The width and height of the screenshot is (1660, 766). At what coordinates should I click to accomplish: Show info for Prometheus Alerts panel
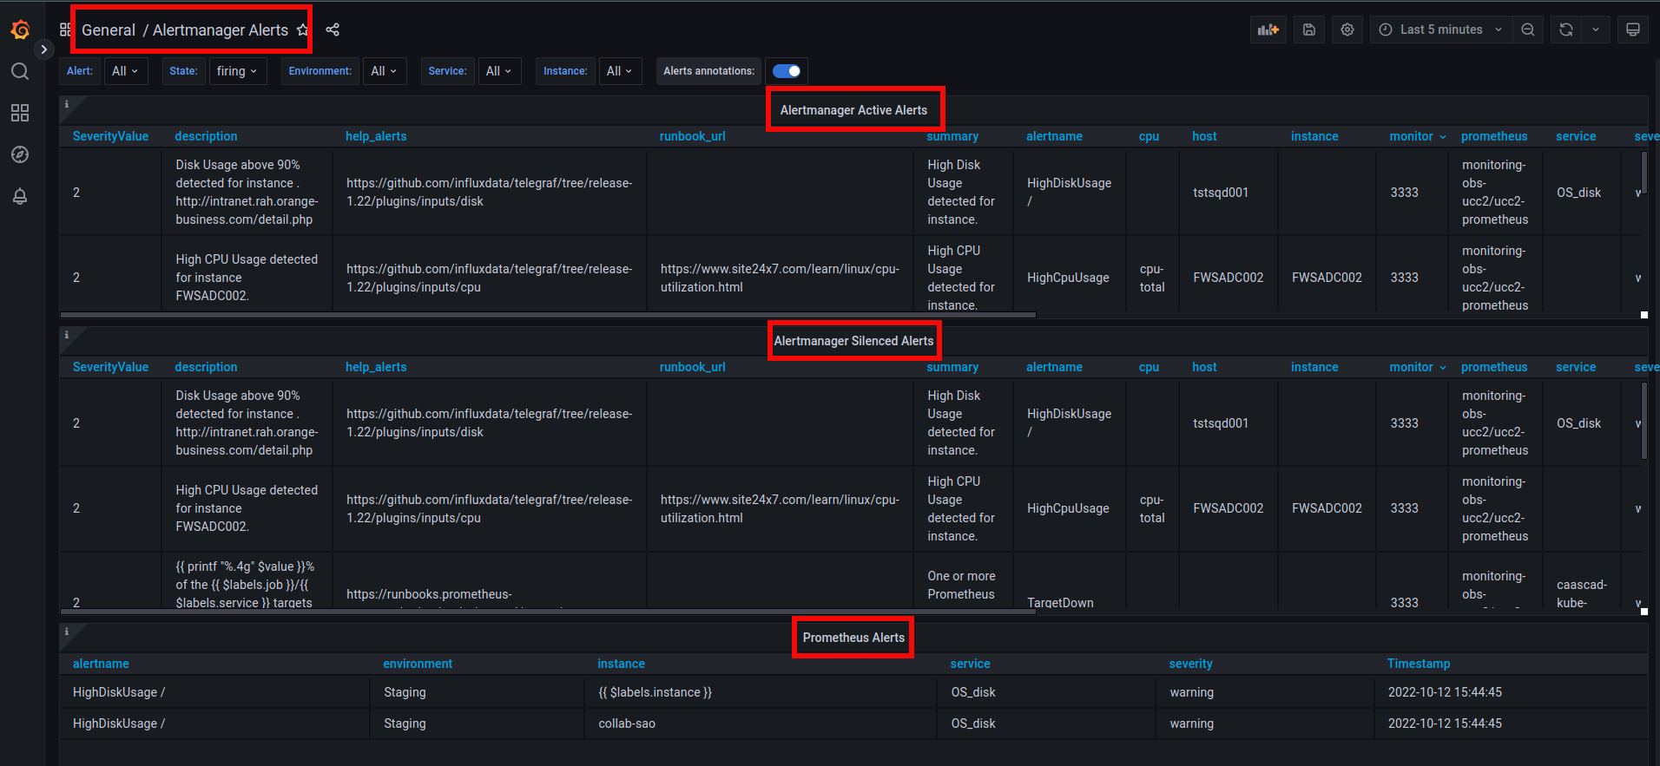point(67,632)
